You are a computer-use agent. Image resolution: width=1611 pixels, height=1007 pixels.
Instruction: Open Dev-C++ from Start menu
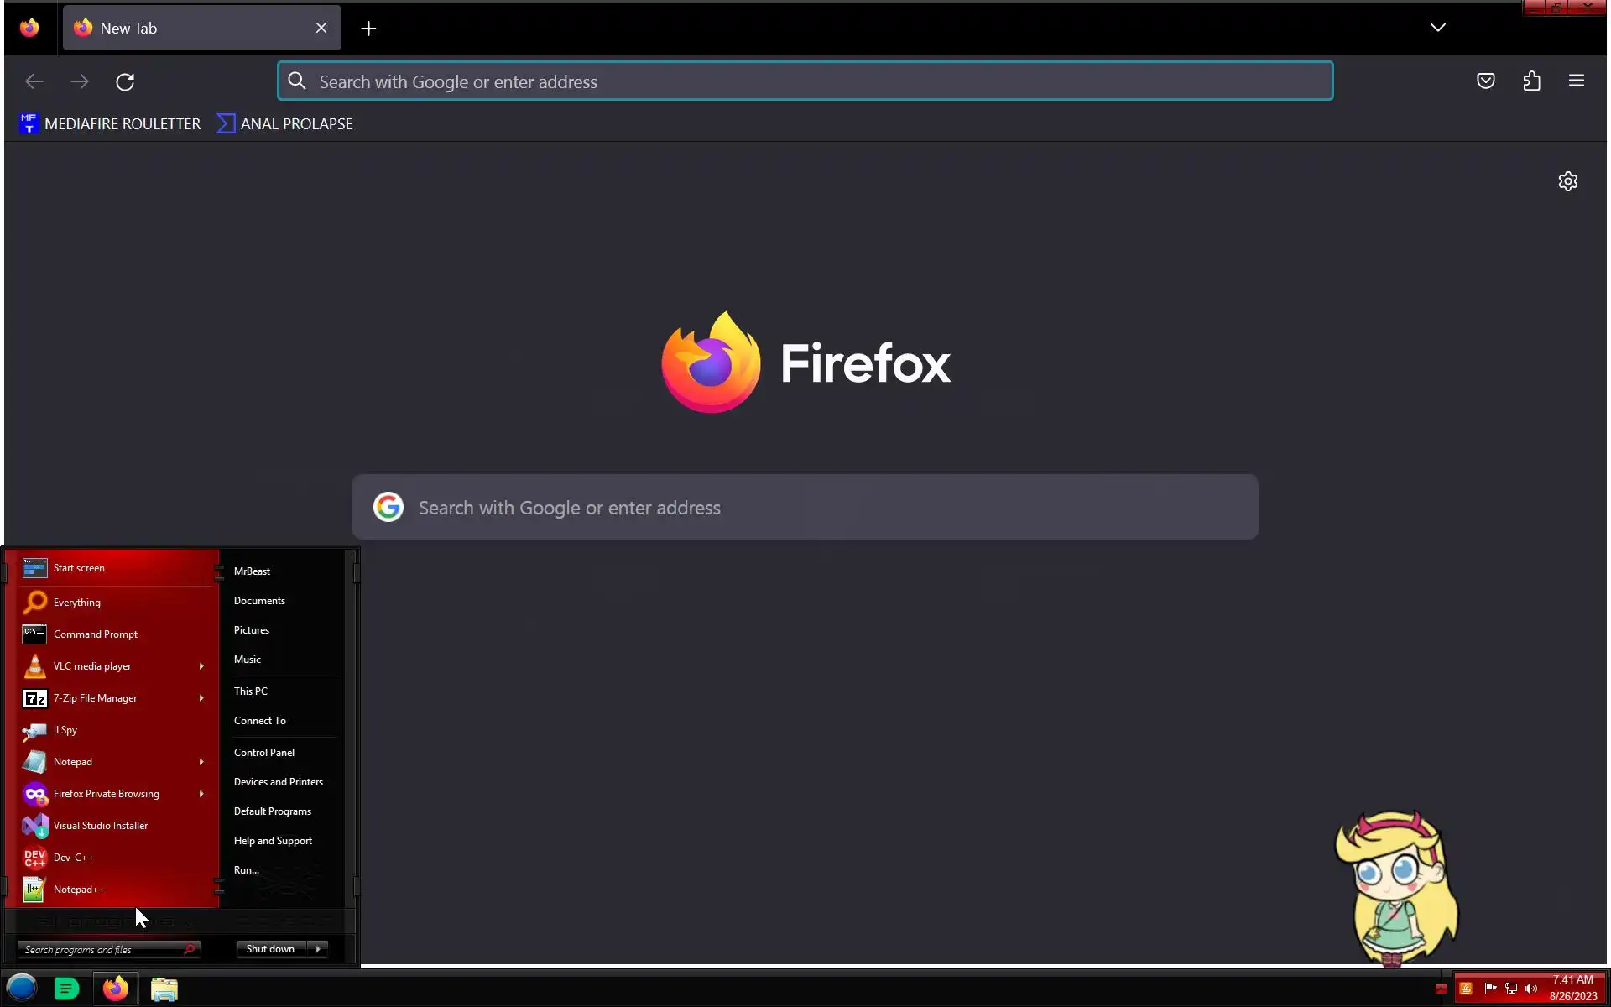[74, 858]
